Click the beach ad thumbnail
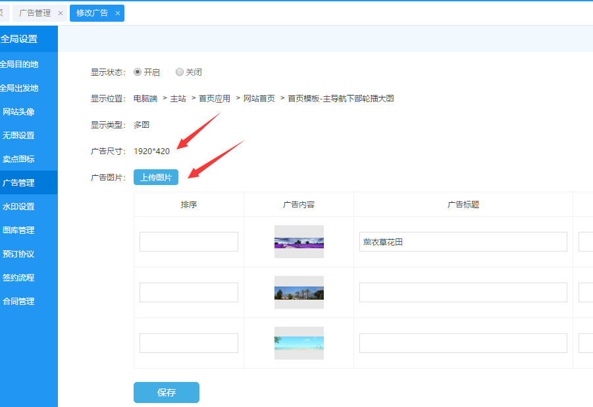 299,343
